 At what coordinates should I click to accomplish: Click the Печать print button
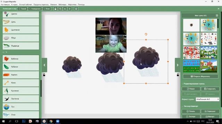coord(191,111)
